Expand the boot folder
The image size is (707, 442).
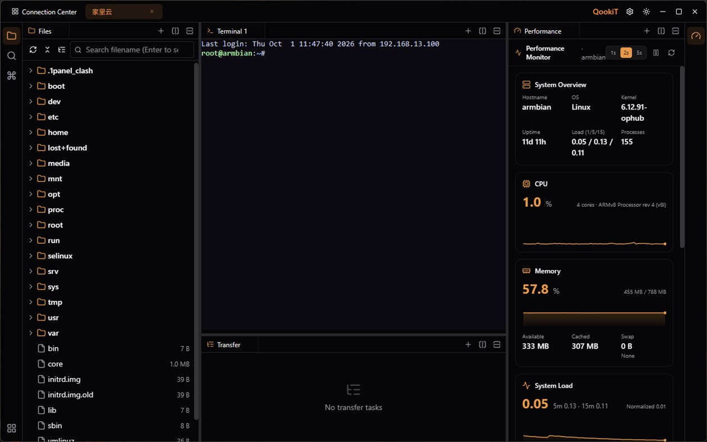31,86
